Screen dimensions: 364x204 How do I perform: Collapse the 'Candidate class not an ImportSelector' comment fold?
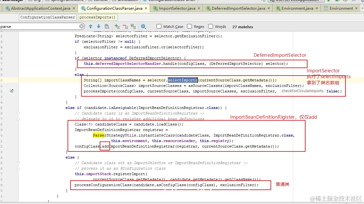point(18,163)
